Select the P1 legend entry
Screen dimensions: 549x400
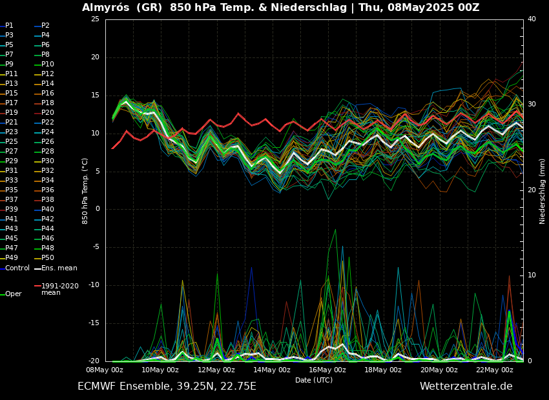(9, 26)
